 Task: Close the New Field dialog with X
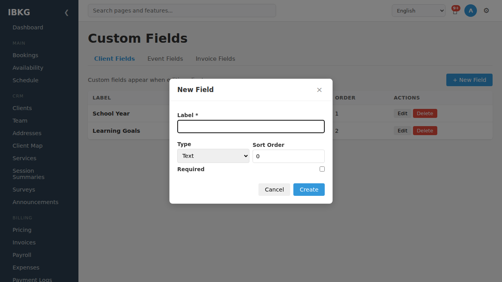pyautogui.click(x=319, y=90)
